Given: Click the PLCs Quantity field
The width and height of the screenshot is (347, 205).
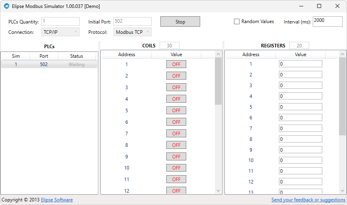Looking at the screenshot, I should [x=60, y=21].
